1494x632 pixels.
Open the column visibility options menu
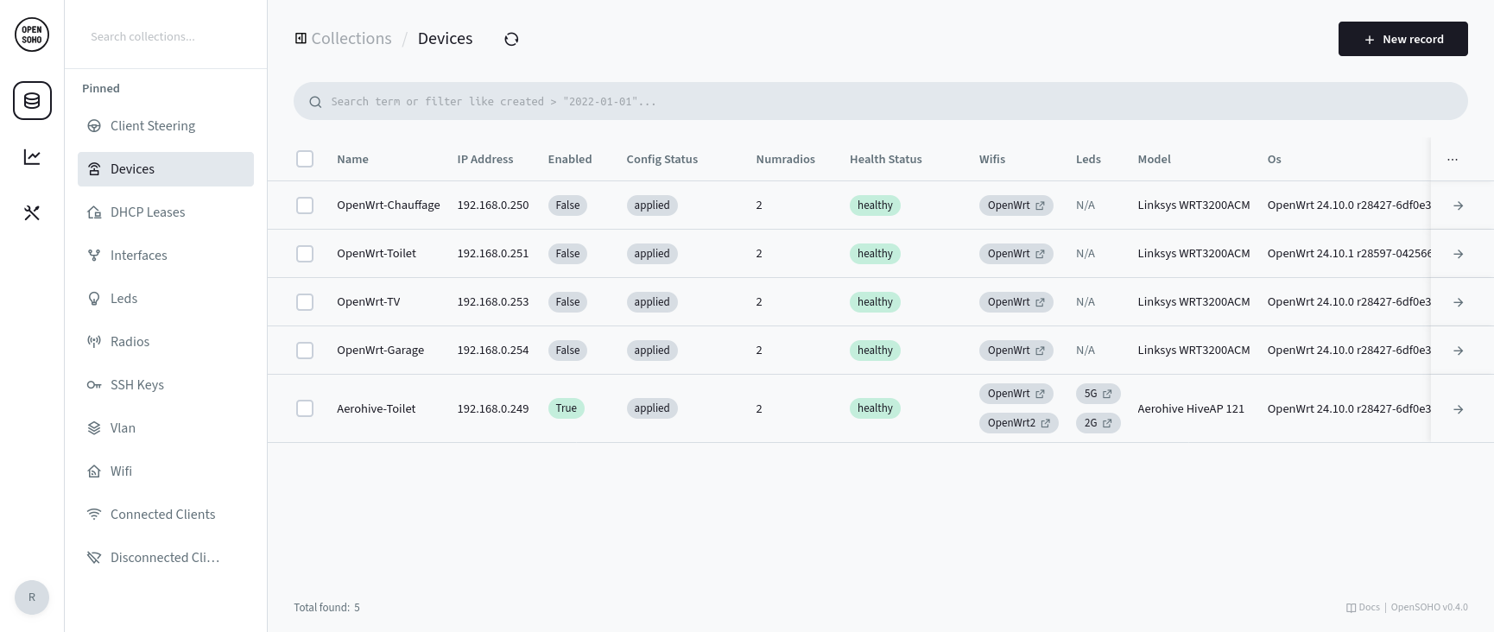1453,160
